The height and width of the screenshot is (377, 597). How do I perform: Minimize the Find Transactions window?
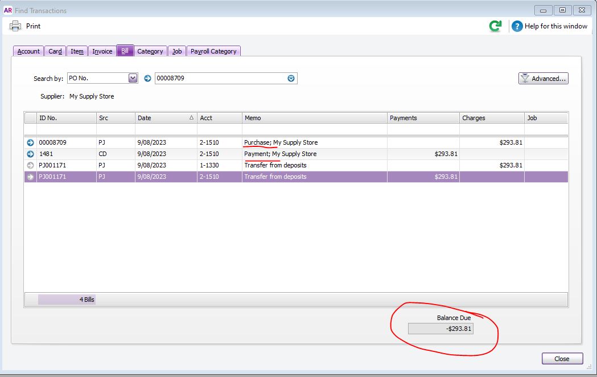click(544, 10)
